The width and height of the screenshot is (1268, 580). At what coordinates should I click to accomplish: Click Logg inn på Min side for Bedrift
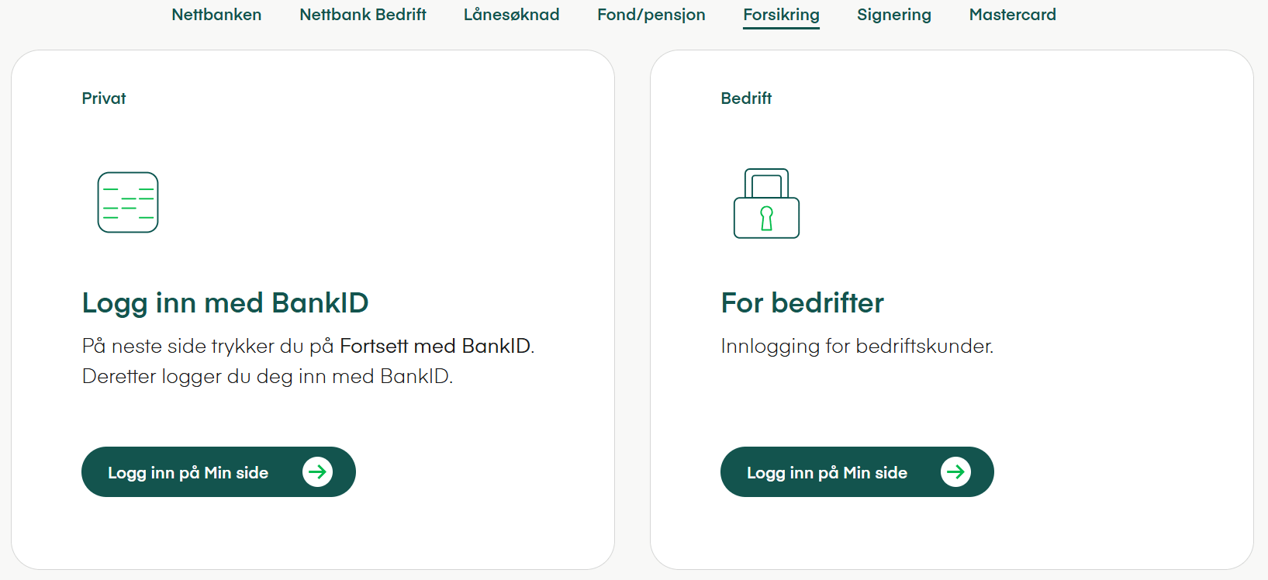point(856,472)
